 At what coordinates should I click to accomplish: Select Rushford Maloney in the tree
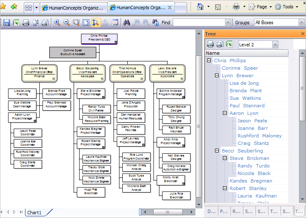(260, 136)
